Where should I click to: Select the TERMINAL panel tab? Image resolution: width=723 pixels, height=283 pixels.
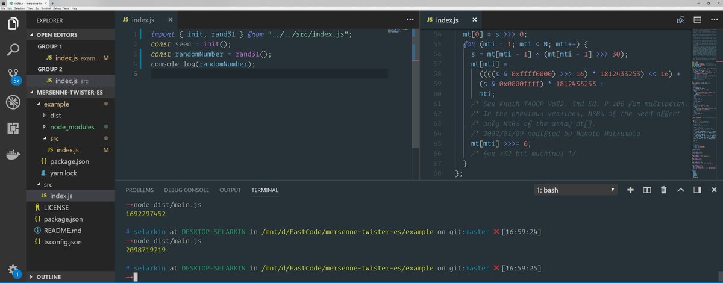coord(264,190)
